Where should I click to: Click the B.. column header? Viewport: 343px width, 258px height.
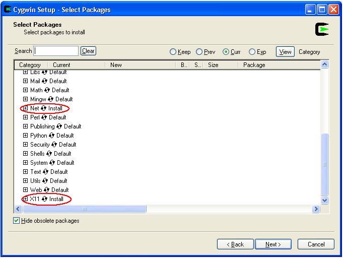coord(183,65)
